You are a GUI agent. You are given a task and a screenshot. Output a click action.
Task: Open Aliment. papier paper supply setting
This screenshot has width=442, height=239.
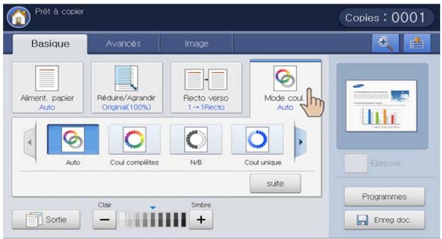coord(47,88)
